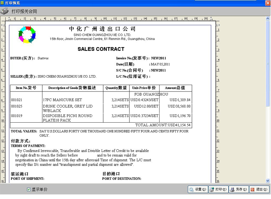Click the DRINK COOLER, GREY LID description
The width and height of the screenshot is (271, 199).
pos(68,108)
